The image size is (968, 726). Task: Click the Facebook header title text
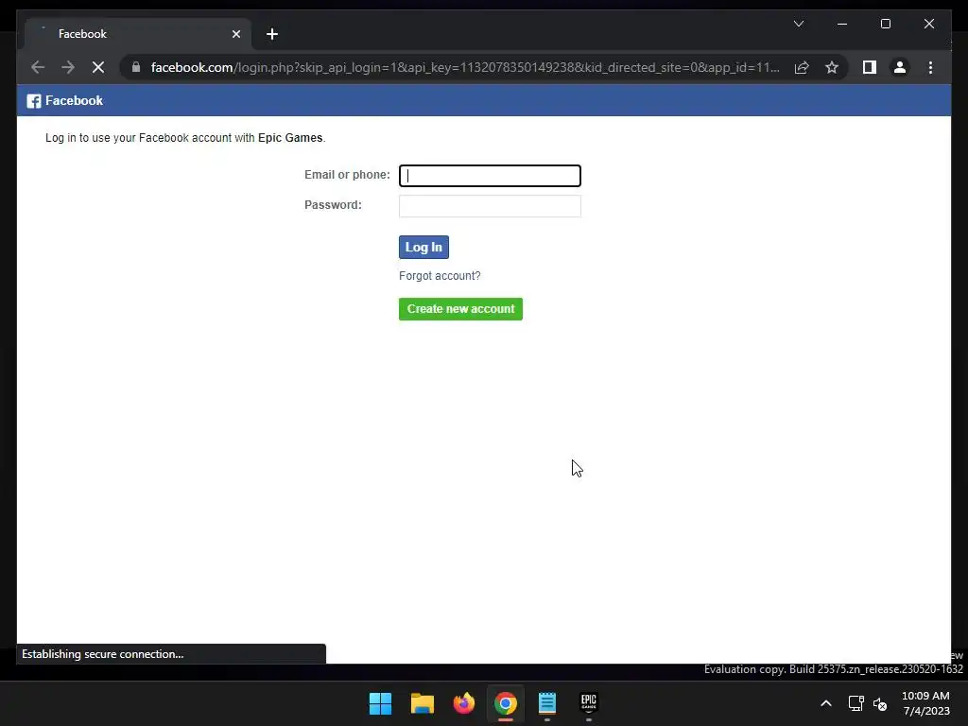[x=74, y=100]
